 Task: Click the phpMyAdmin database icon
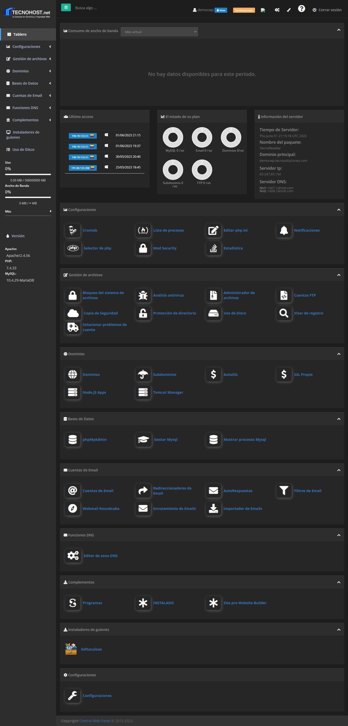click(x=73, y=440)
